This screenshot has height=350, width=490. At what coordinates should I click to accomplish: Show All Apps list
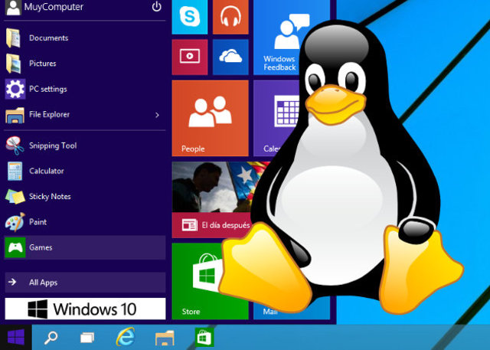pyautogui.click(x=85, y=283)
